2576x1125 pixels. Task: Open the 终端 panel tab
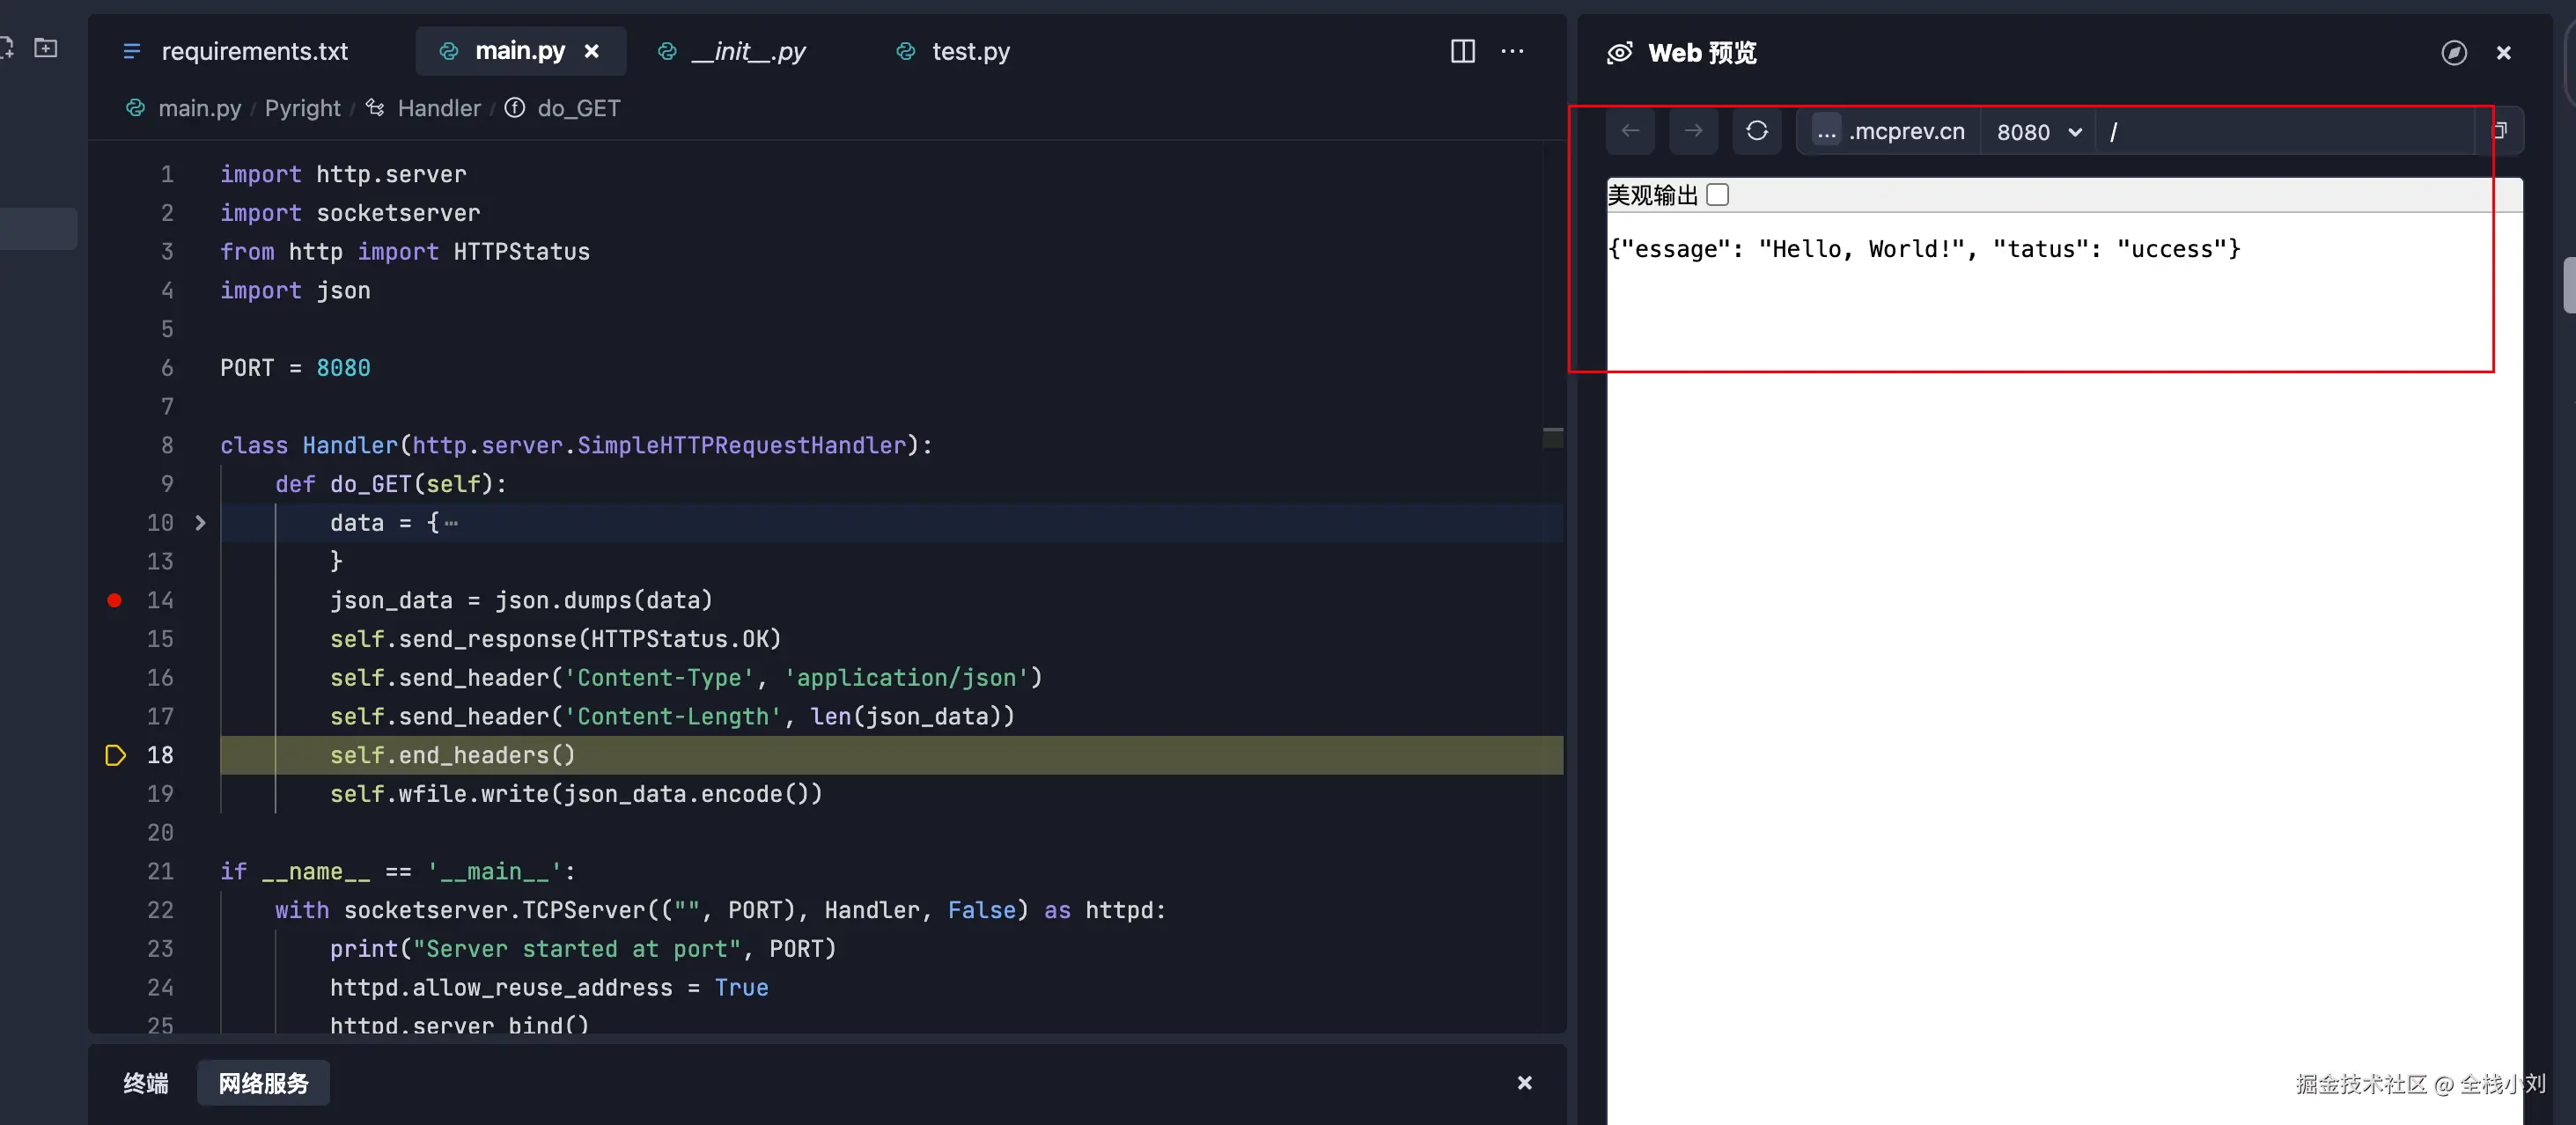point(146,1083)
